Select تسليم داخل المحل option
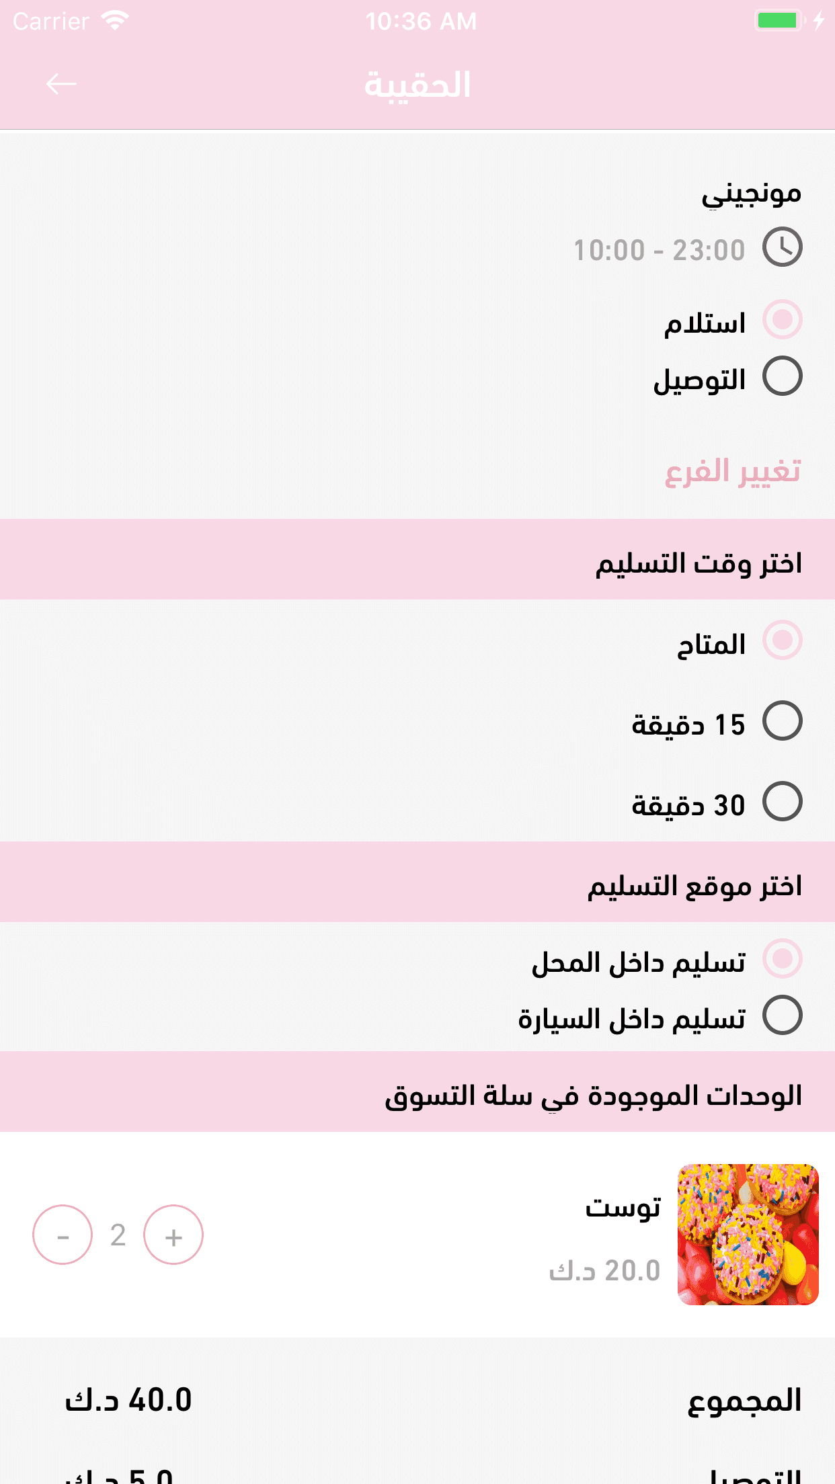Viewport: 835px width, 1484px height. pyautogui.click(x=782, y=958)
